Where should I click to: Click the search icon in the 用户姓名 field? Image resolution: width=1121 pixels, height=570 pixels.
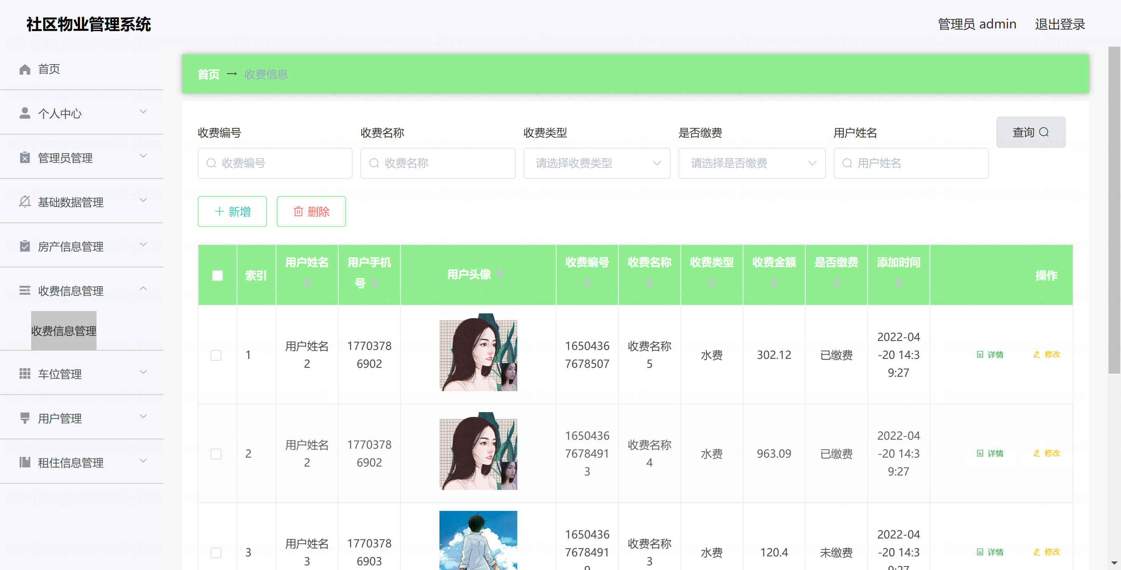click(847, 163)
